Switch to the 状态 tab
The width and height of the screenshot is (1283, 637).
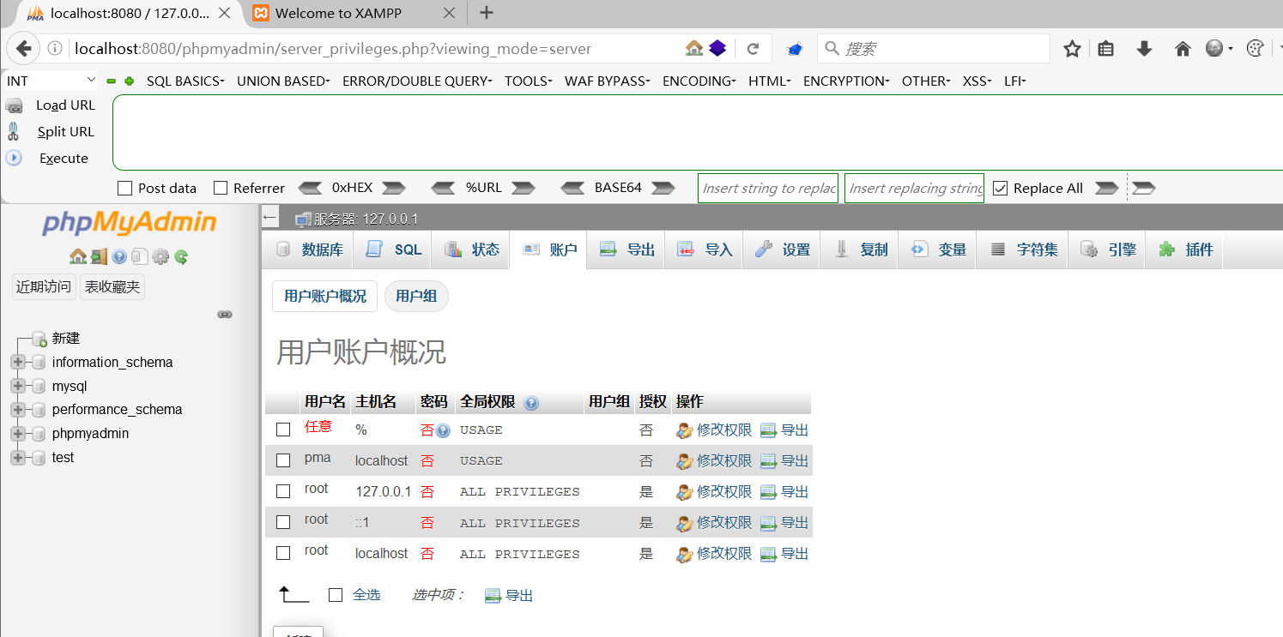[471, 249]
